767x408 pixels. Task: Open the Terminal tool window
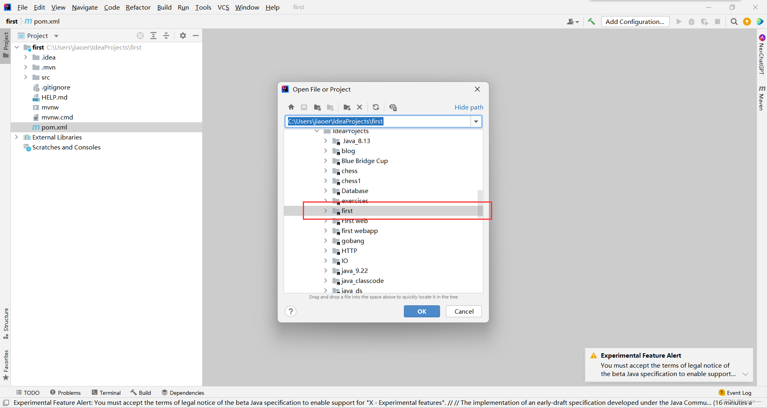(106, 393)
